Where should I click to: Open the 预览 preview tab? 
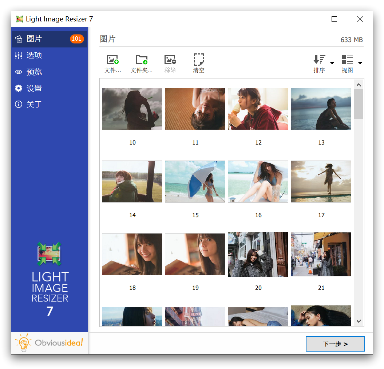click(49, 72)
